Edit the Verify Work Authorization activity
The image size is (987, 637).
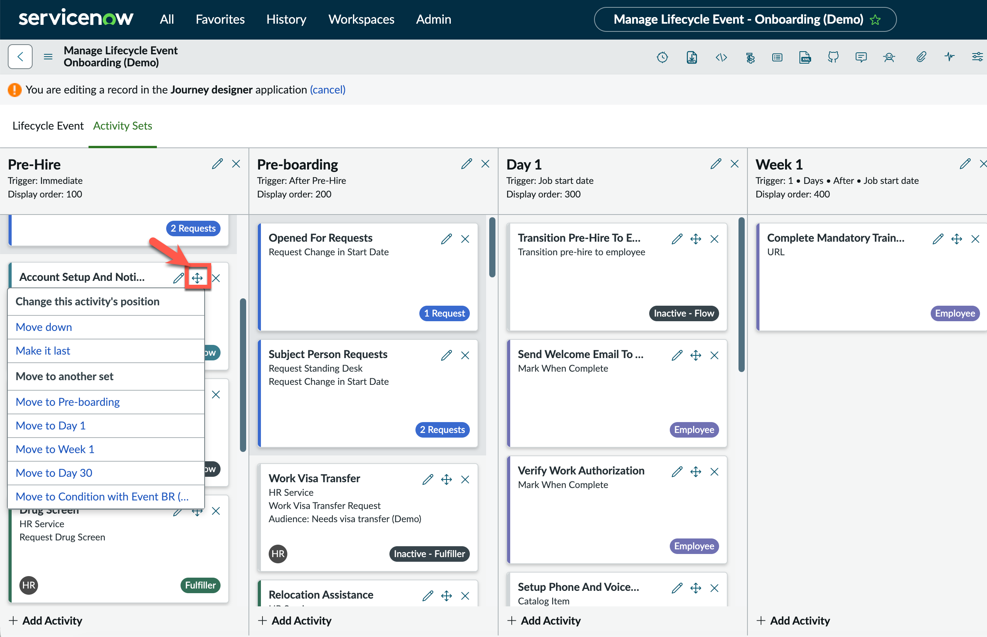tap(676, 472)
